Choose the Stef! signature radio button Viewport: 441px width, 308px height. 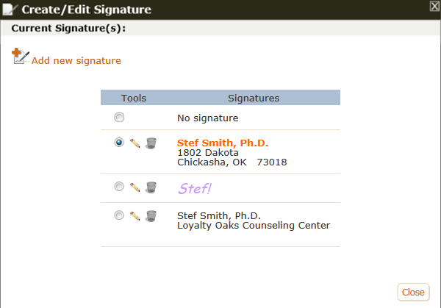tap(119, 186)
